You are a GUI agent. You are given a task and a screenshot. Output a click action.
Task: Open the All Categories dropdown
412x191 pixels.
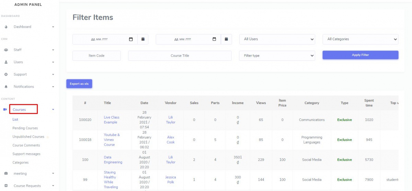coord(360,39)
